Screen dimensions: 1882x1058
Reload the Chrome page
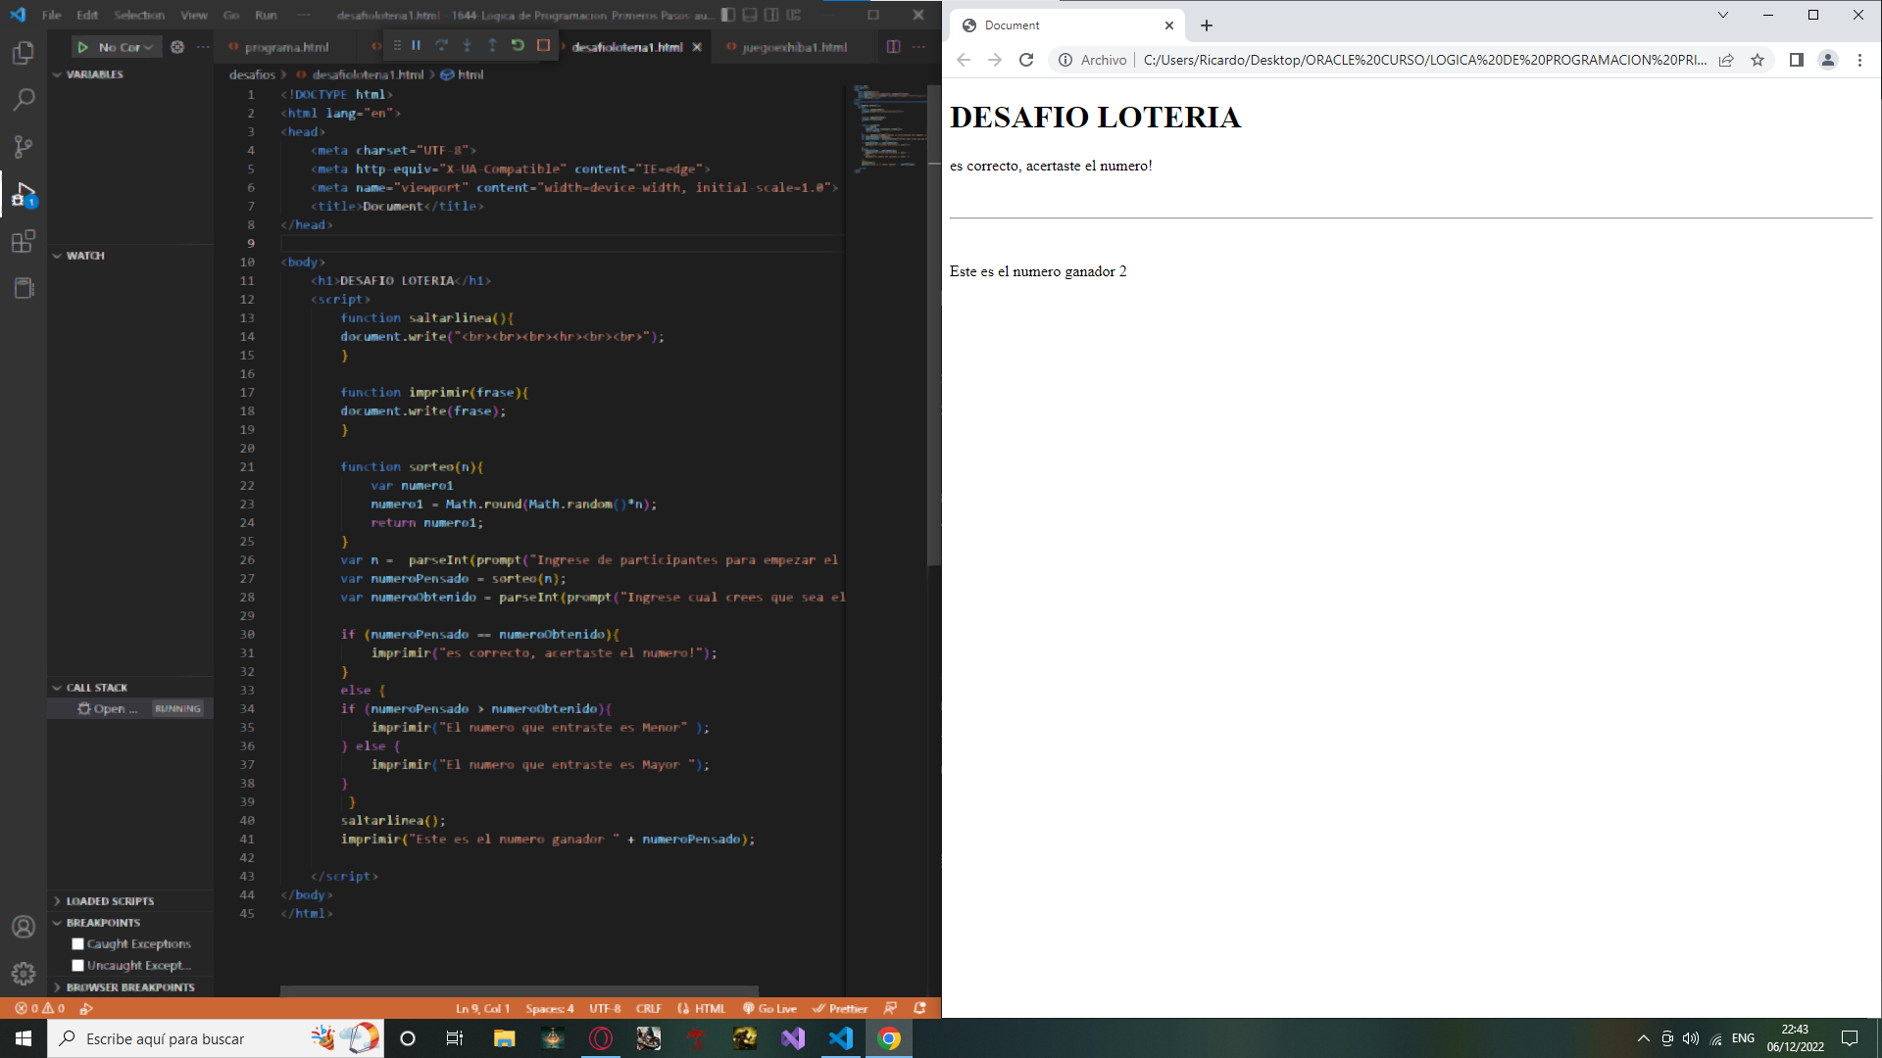coord(1026,60)
